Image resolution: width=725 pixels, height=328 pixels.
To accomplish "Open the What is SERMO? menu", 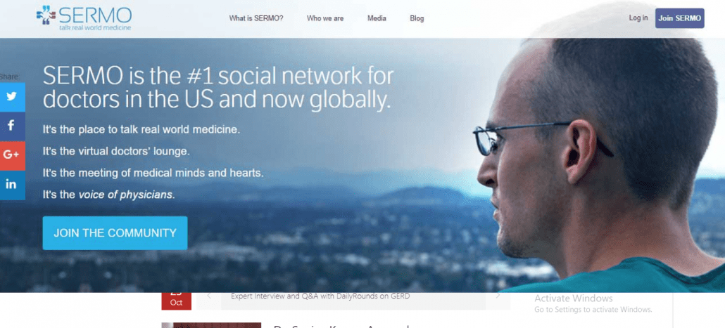I will 256,18.
